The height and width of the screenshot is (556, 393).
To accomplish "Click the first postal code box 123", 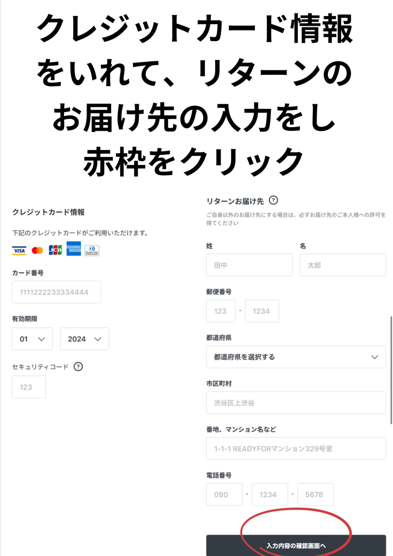I will (x=221, y=311).
